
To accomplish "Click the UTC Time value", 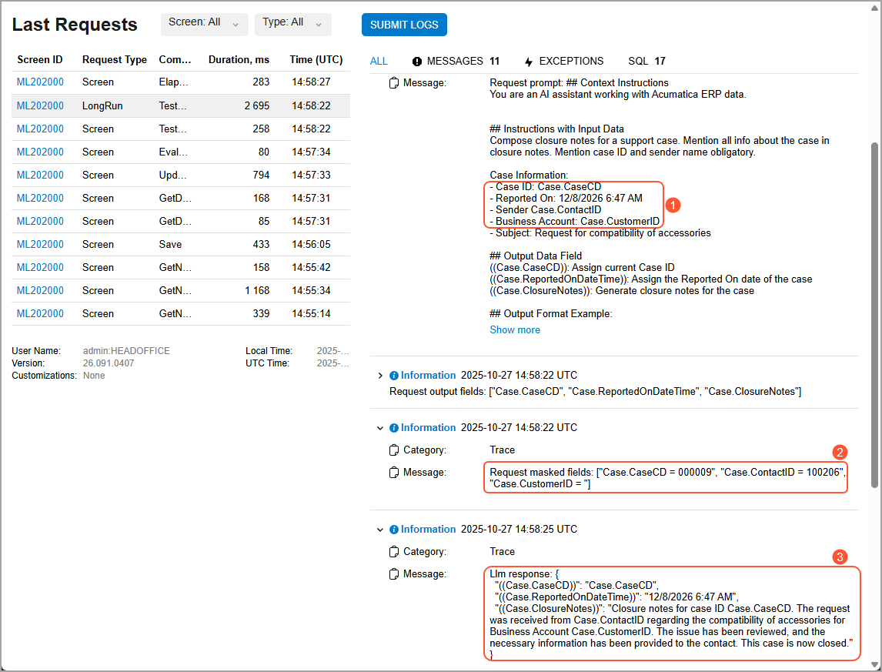I will pyautogui.click(x=333, y=363).
